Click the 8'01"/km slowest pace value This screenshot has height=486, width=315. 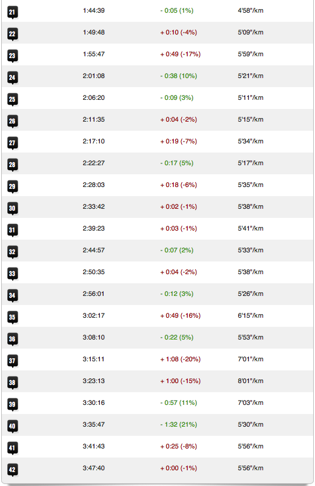[250, 381]
